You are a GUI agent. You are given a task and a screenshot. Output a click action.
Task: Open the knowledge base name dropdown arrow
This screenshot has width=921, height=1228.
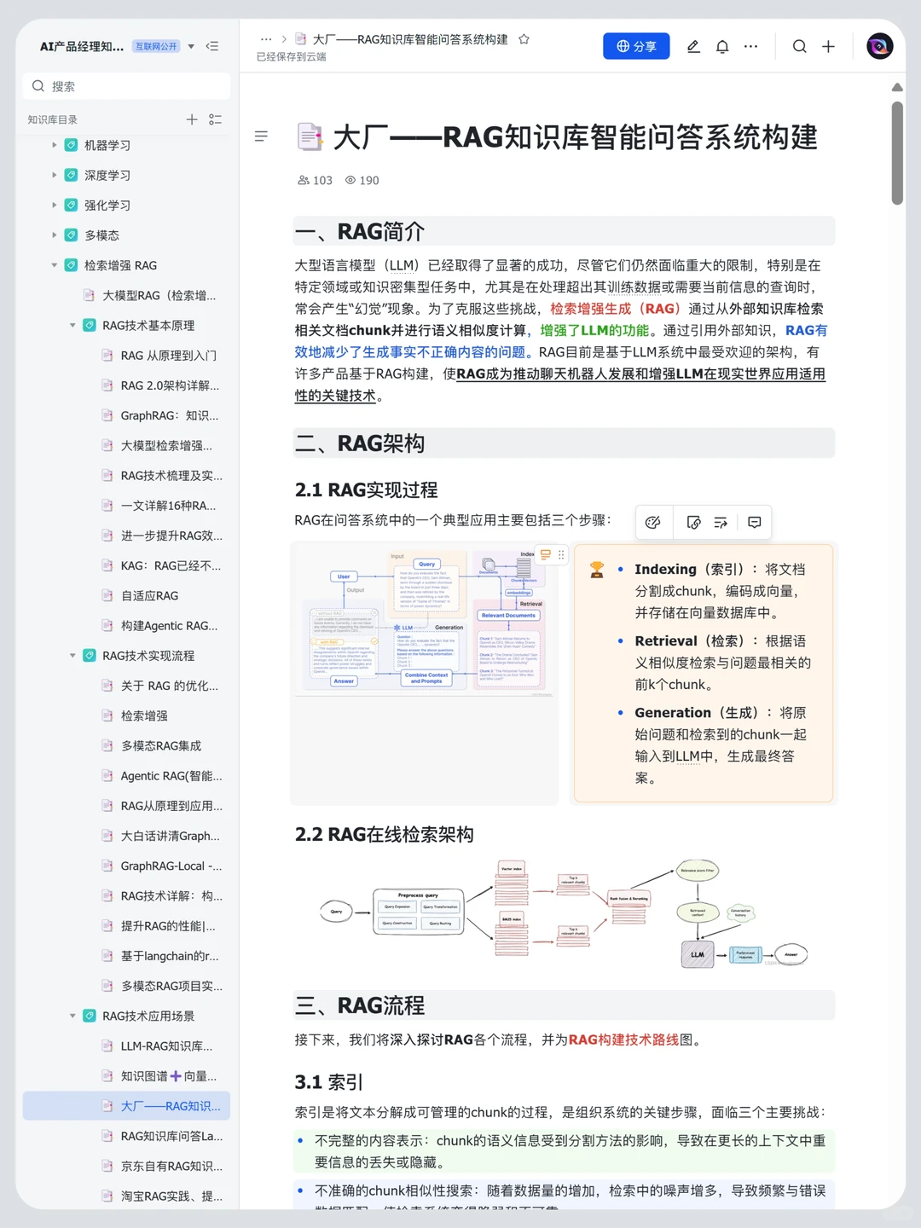(x=191, y=46)
